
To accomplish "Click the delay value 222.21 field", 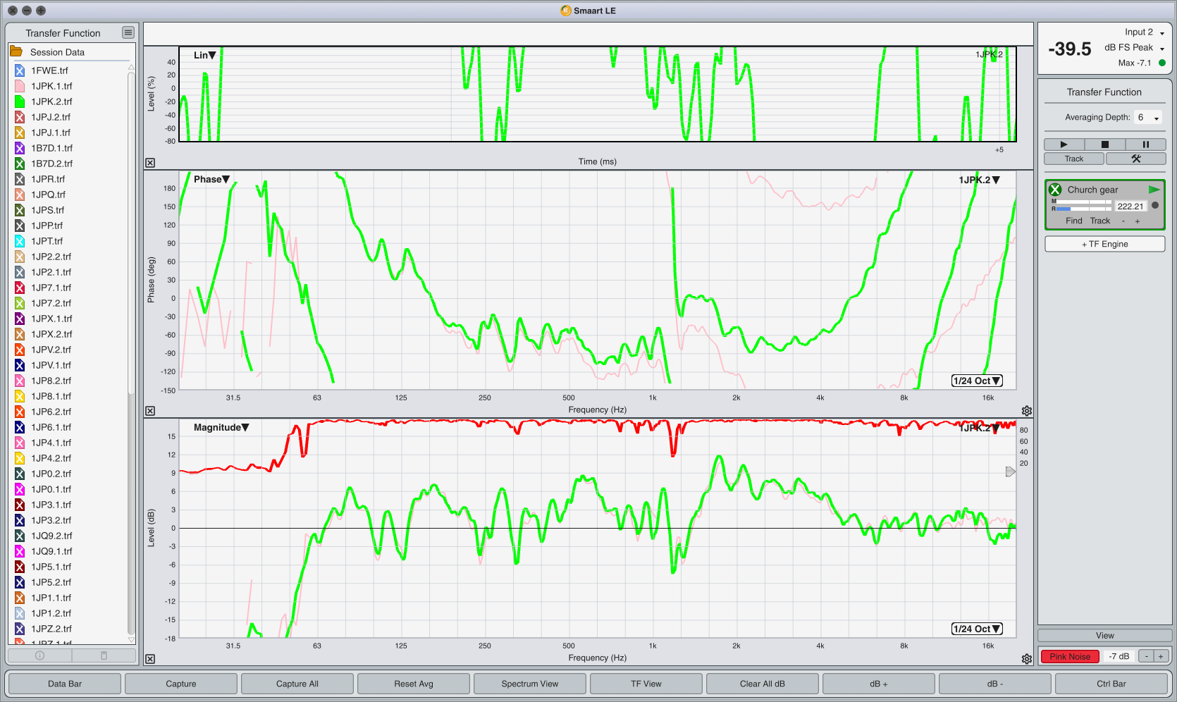I will tap(1130, 207).
